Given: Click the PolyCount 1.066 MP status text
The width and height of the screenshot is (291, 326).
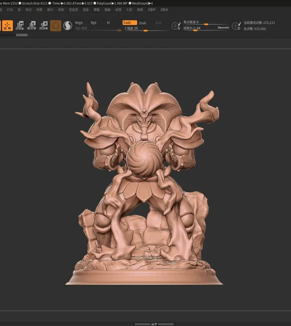Looking at the screenshot, I should (112, 3).
